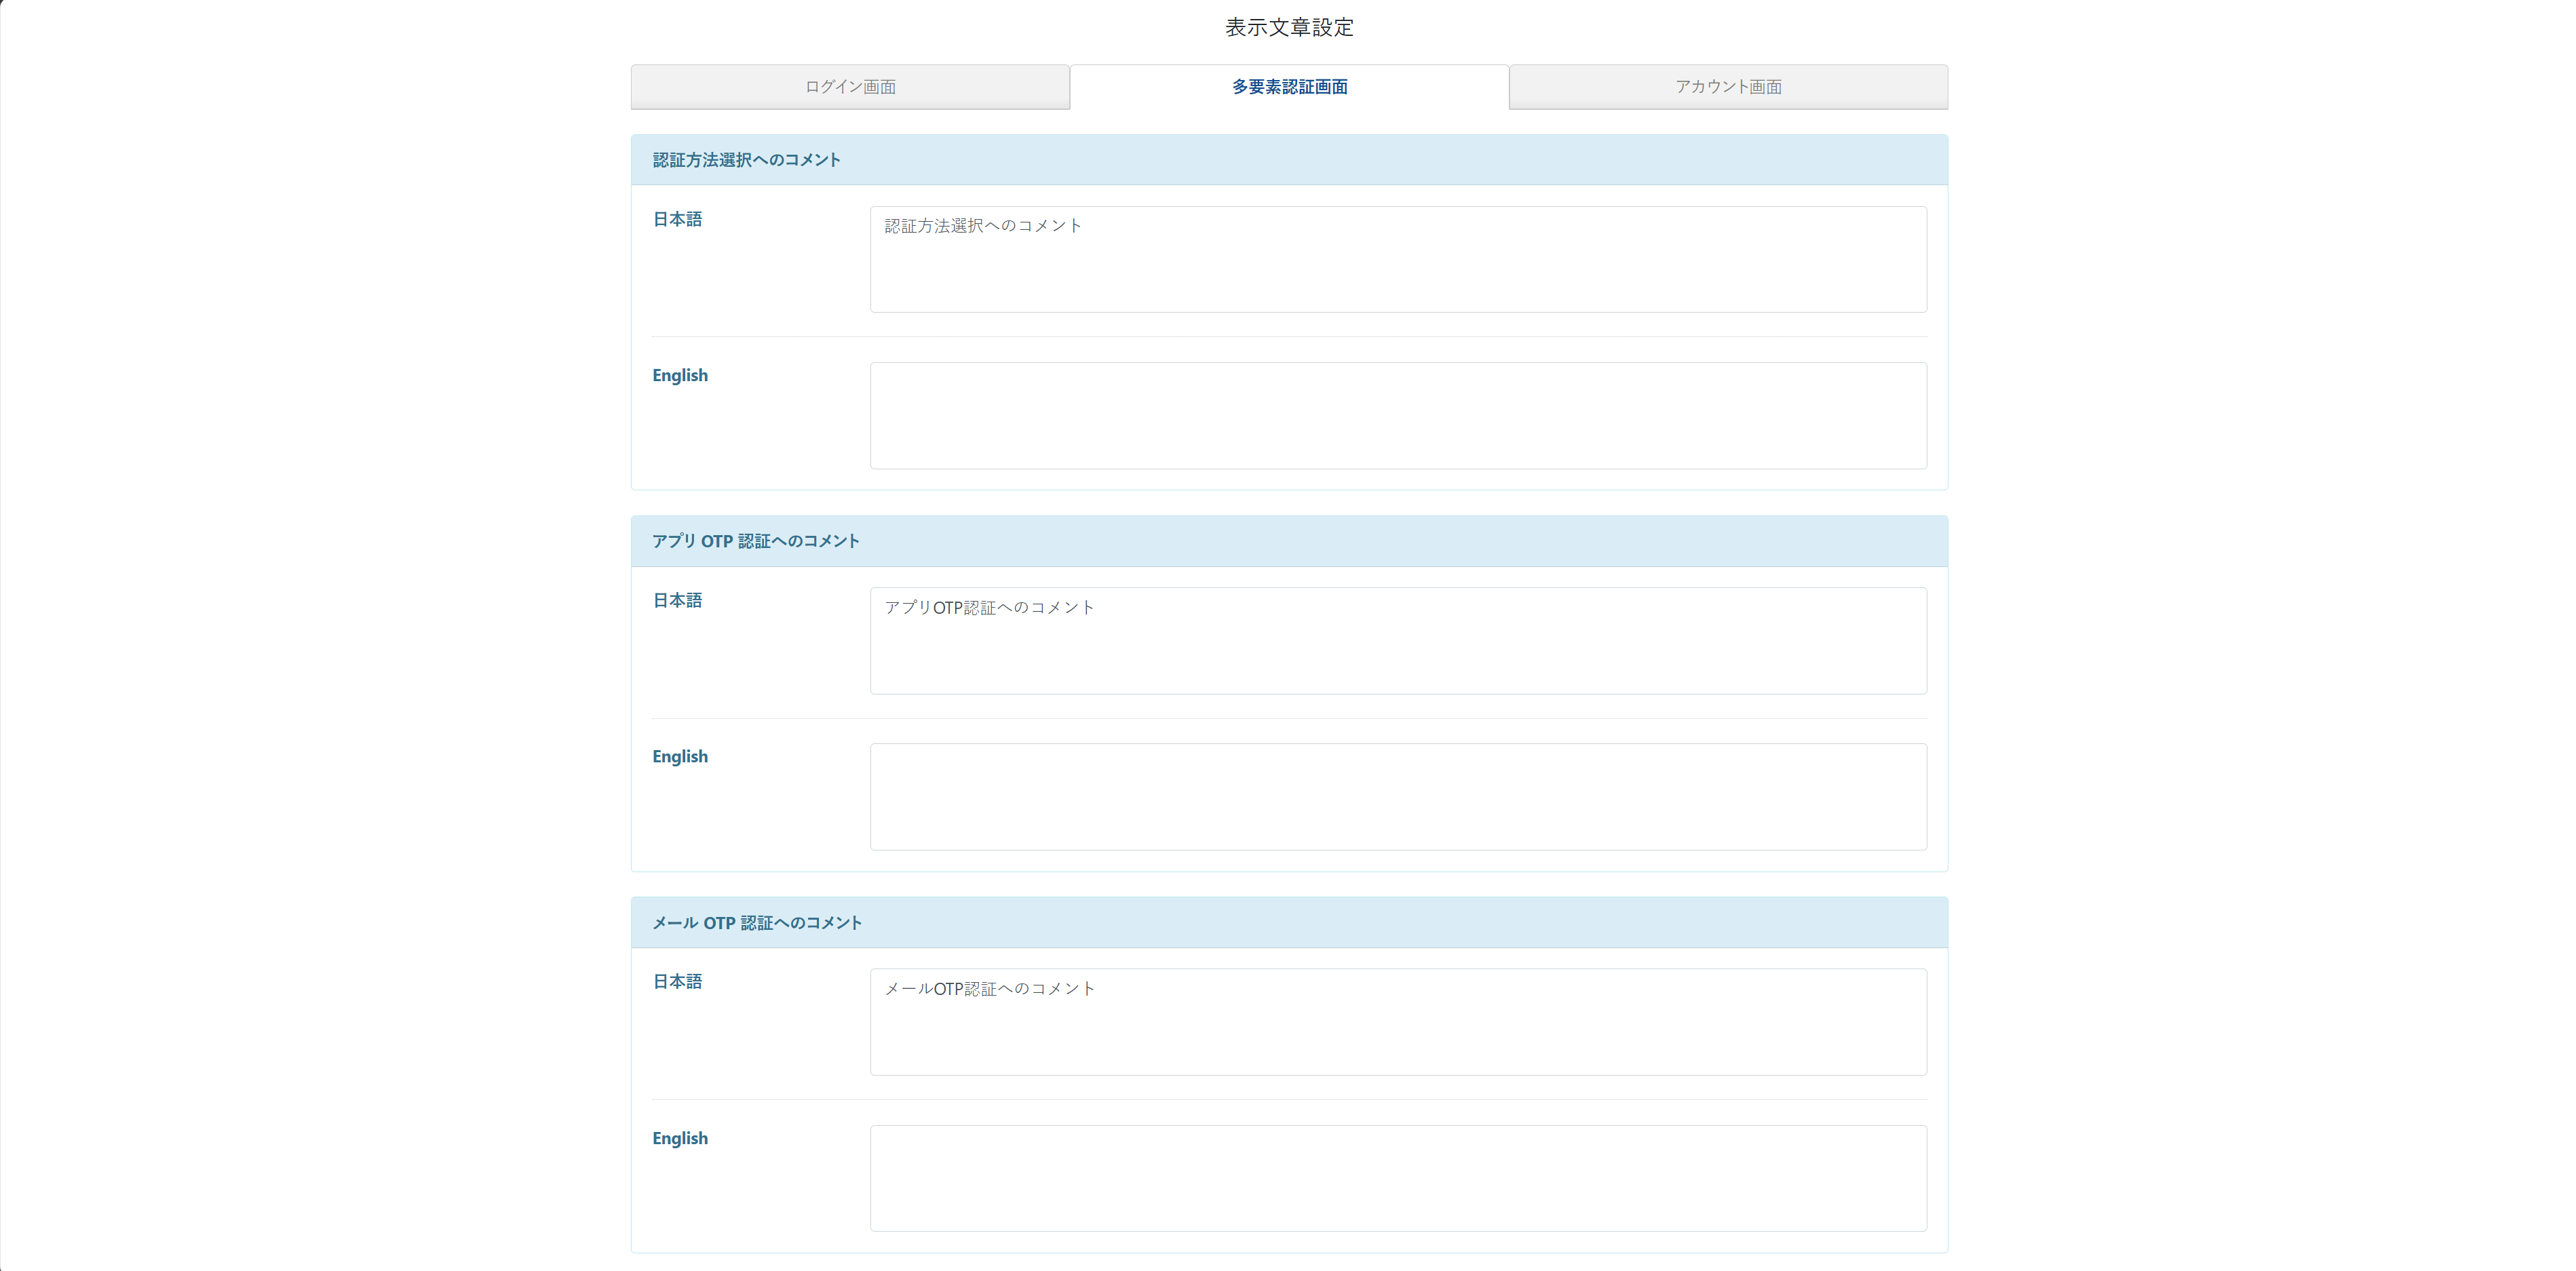Click 日本語 label in 認証方法選択 section
Viewport: 2576px width, 1271px height.
pos(677,219)
